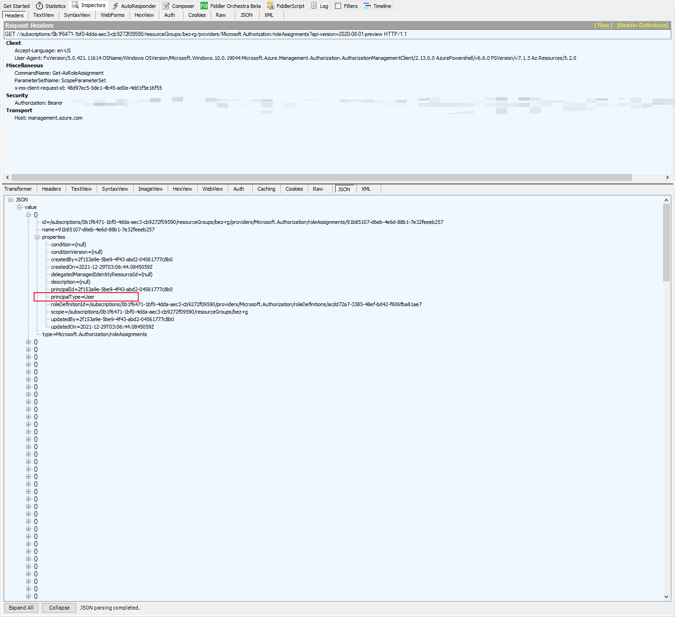Open the AutoResponder lightning icon
The height and width of the screenshot is (617, 675).
click(115, 6)
